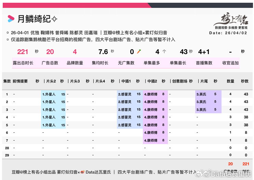The image size is (254, 180).
Task: Click the 集数 column header
Action: click(x=7, y=81)
